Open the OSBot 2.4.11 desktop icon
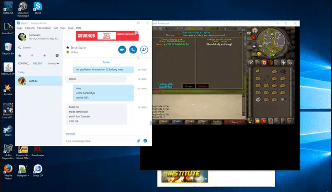332x192 pixels. click(8, 69)
